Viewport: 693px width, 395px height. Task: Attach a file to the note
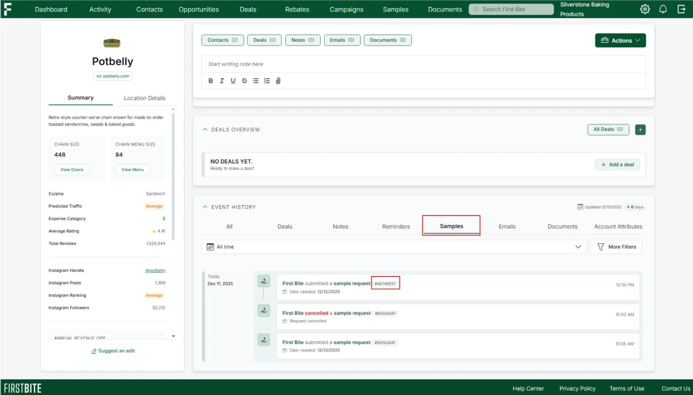pos(278,81)
